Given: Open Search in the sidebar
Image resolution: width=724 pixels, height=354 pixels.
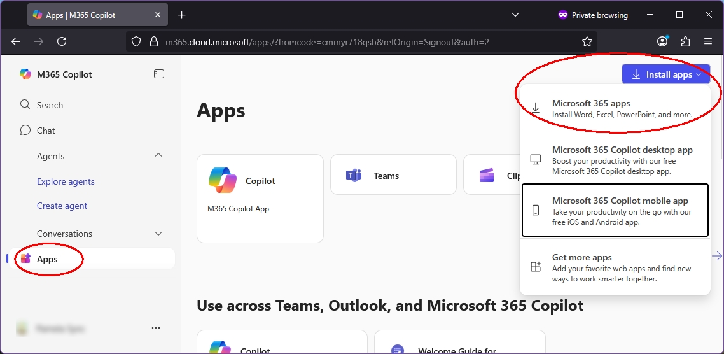Looking at the screenshot, I should coord(50,105).
